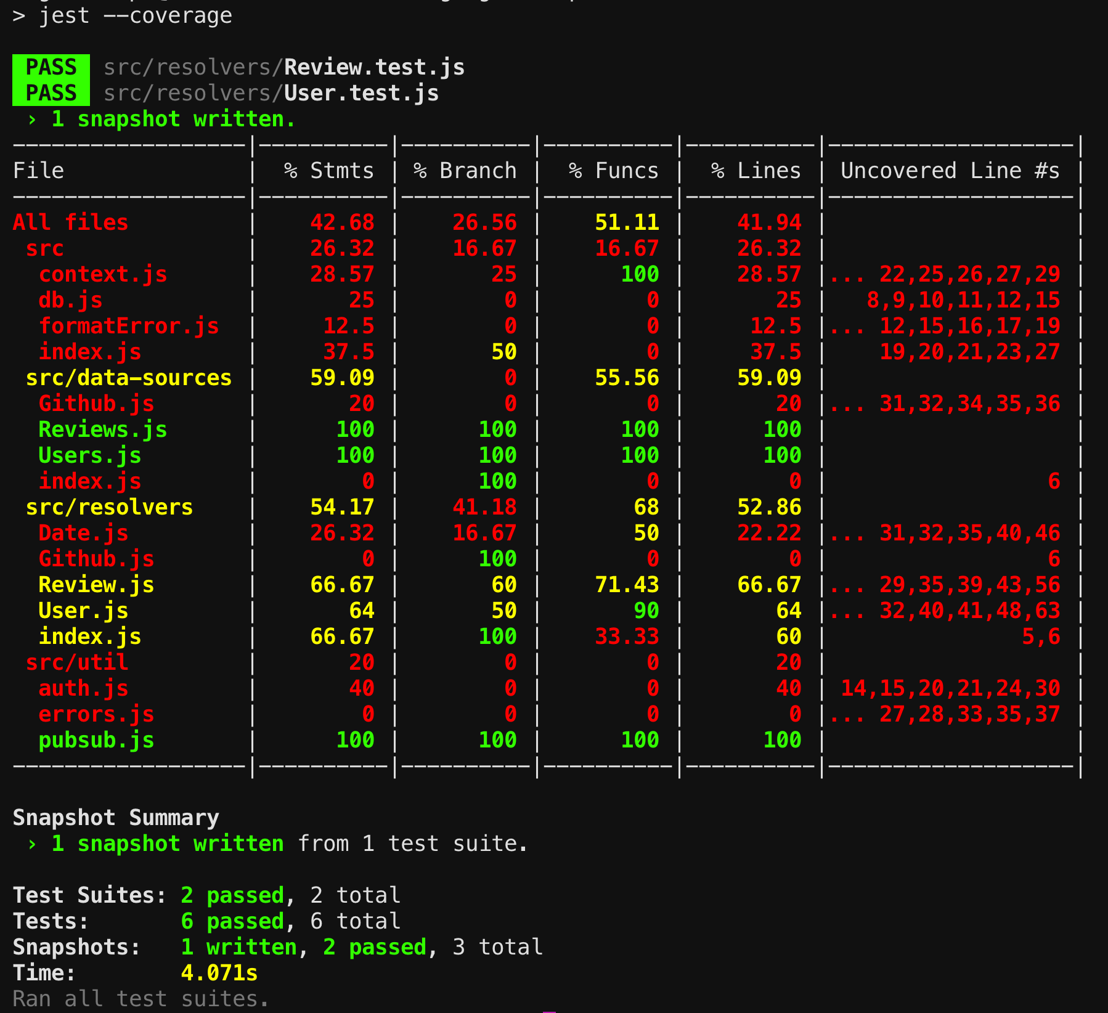
Task: Click the src/resolvers directory row label
Action: tap(110, 507)
